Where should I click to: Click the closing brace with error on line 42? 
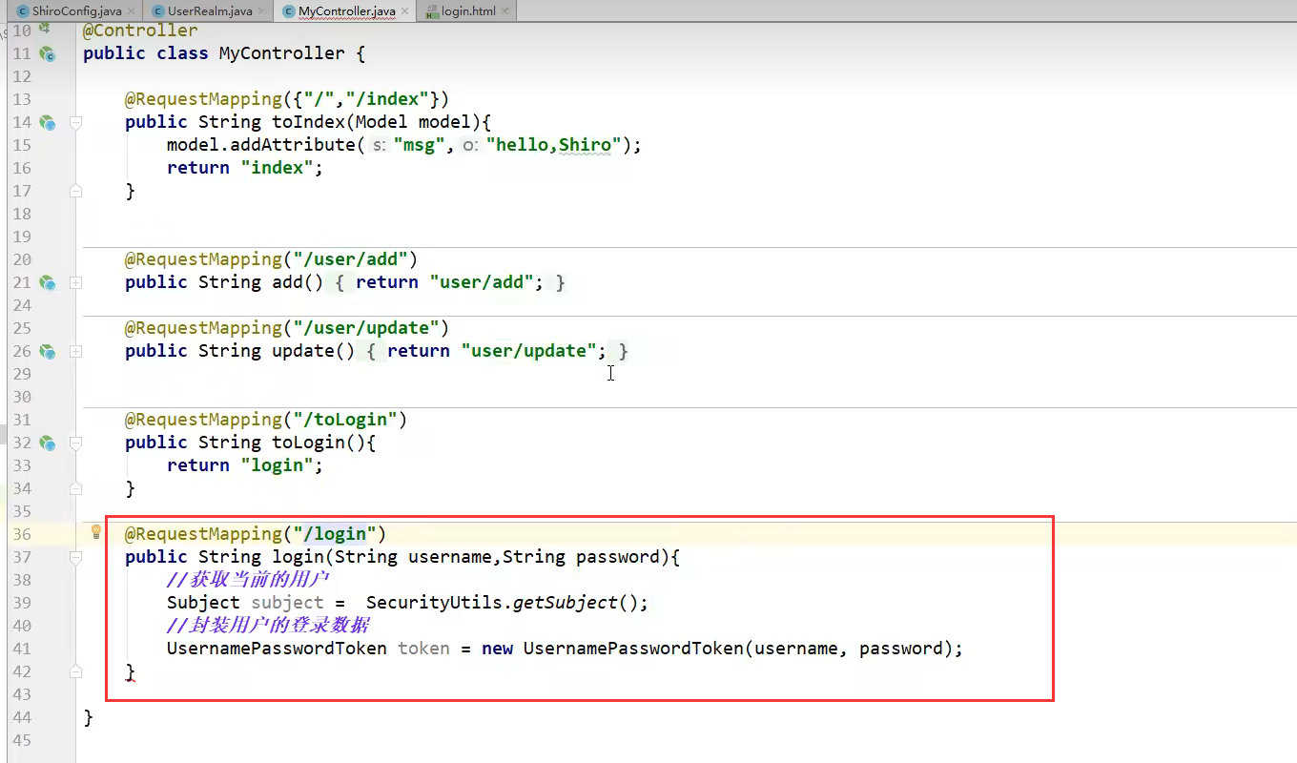(x=131, y=672)
